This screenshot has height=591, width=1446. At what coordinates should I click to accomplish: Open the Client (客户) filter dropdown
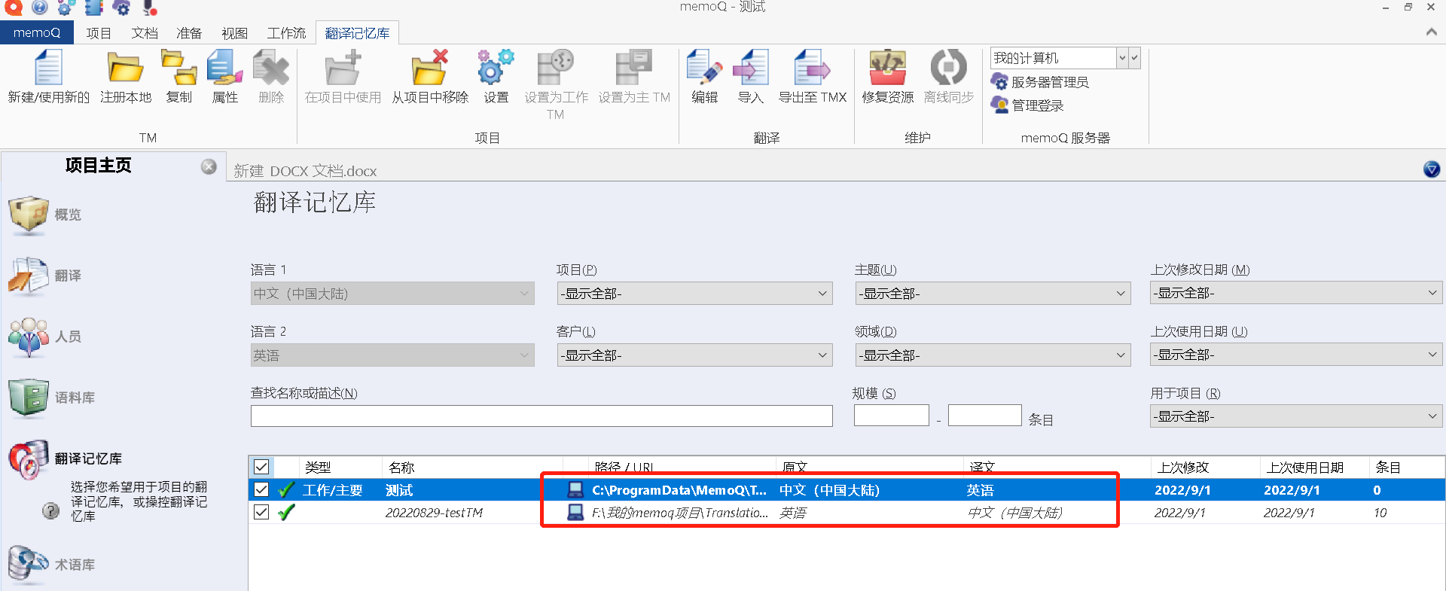(694, 355)
